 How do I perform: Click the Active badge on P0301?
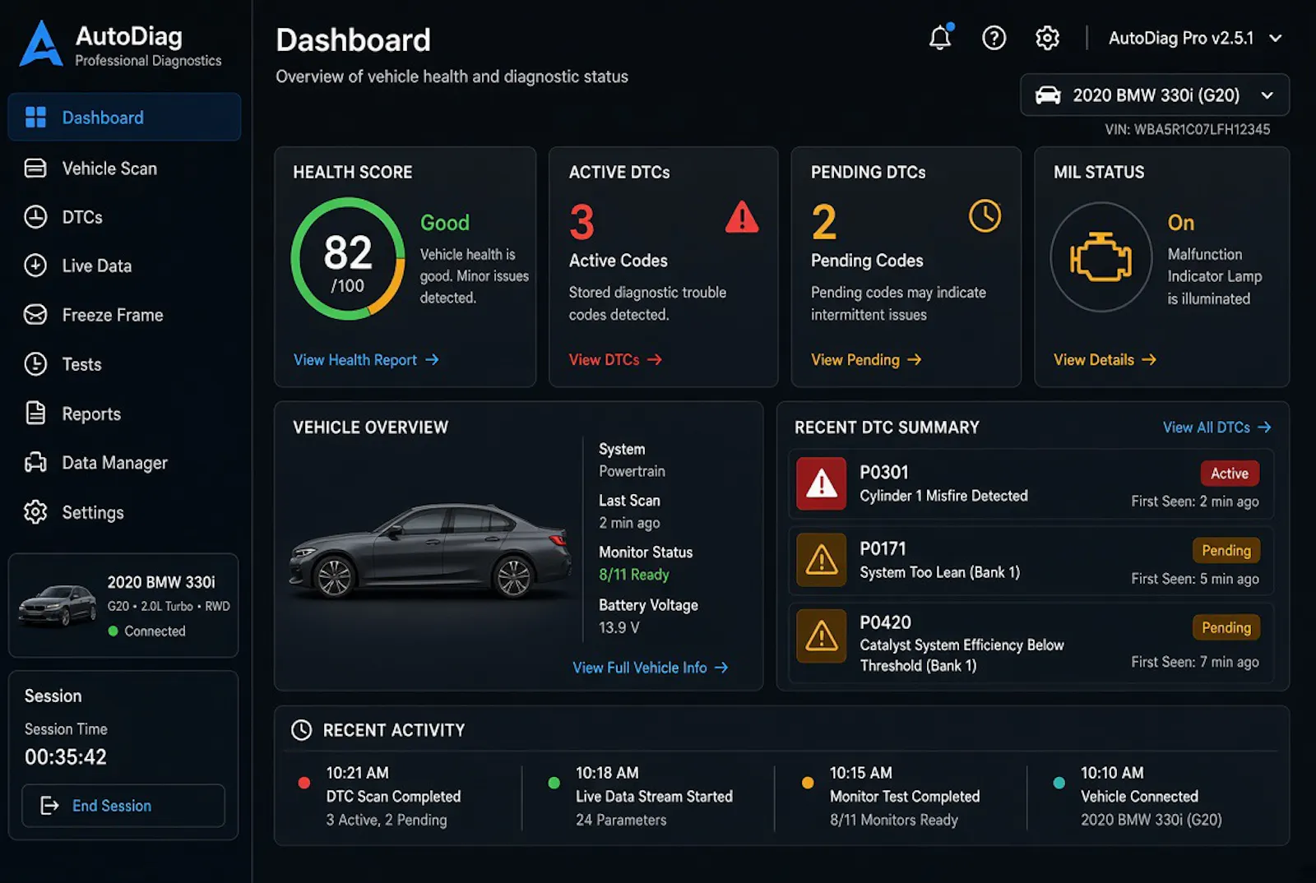1230,474
